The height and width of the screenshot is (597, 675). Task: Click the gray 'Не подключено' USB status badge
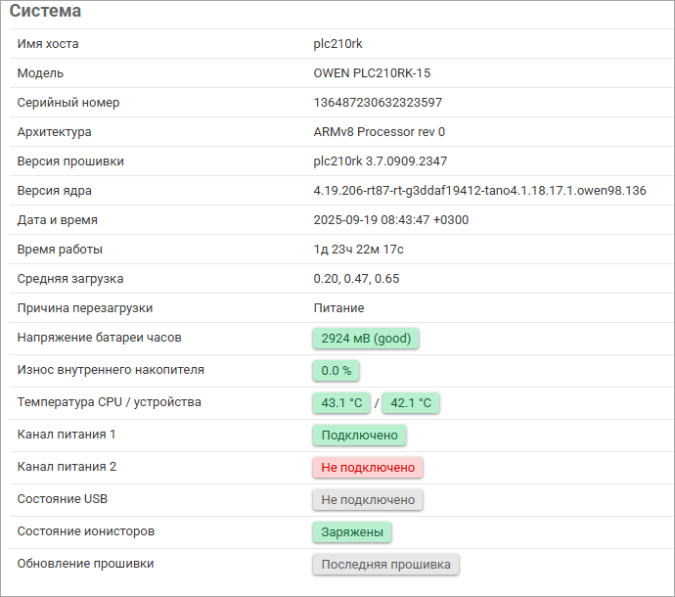coord(368,500)
